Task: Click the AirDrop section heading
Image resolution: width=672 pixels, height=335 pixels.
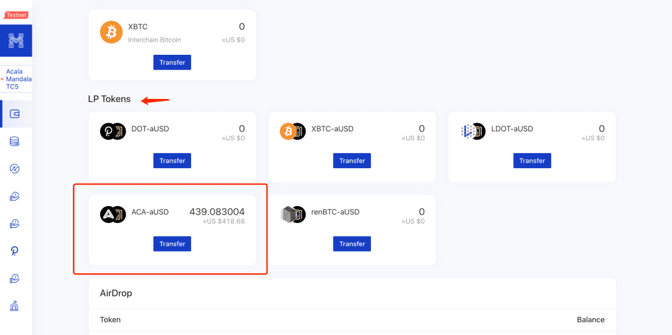Action: [x=116, y=293]
